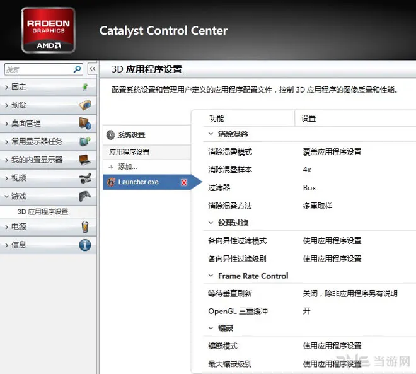Click the gear icon next to 系统设置
The width and height of the screenshot is (416, 374).
(x=110, y=135)
